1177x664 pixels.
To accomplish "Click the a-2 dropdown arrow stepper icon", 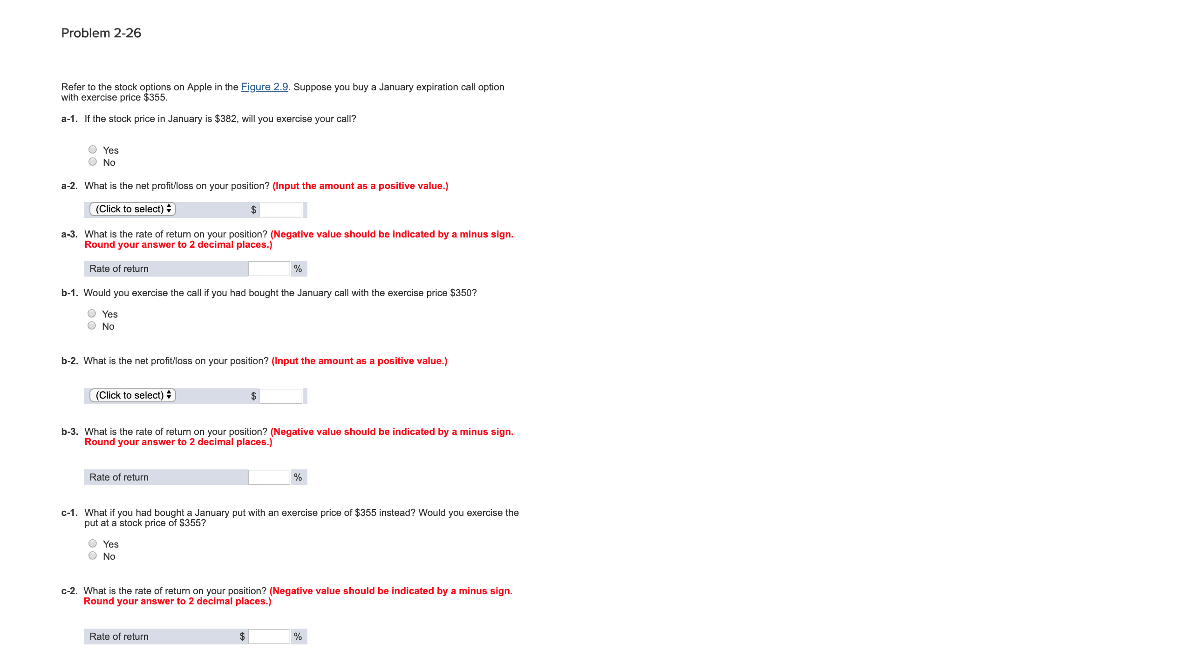I will [x=169, y=209].
